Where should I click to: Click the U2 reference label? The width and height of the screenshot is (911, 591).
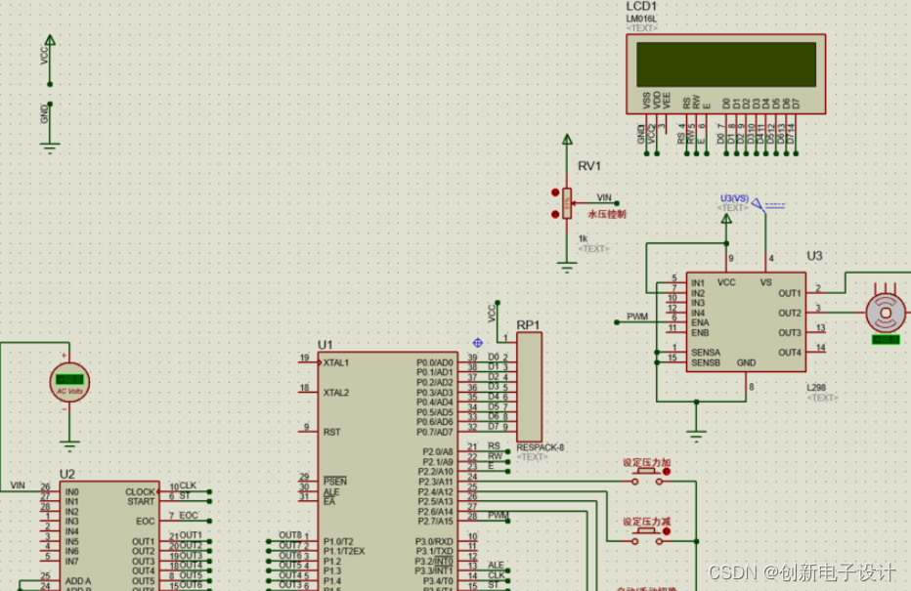pos(66,475)
